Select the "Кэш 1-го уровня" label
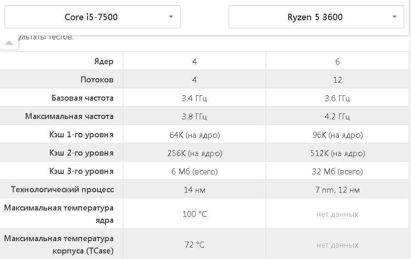This screenshot has width=411, height=259. (x=82, y=135)
